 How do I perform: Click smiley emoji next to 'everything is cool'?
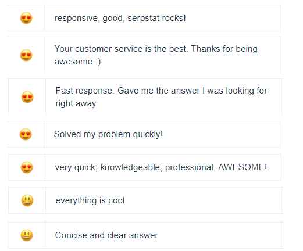point(27,200)
